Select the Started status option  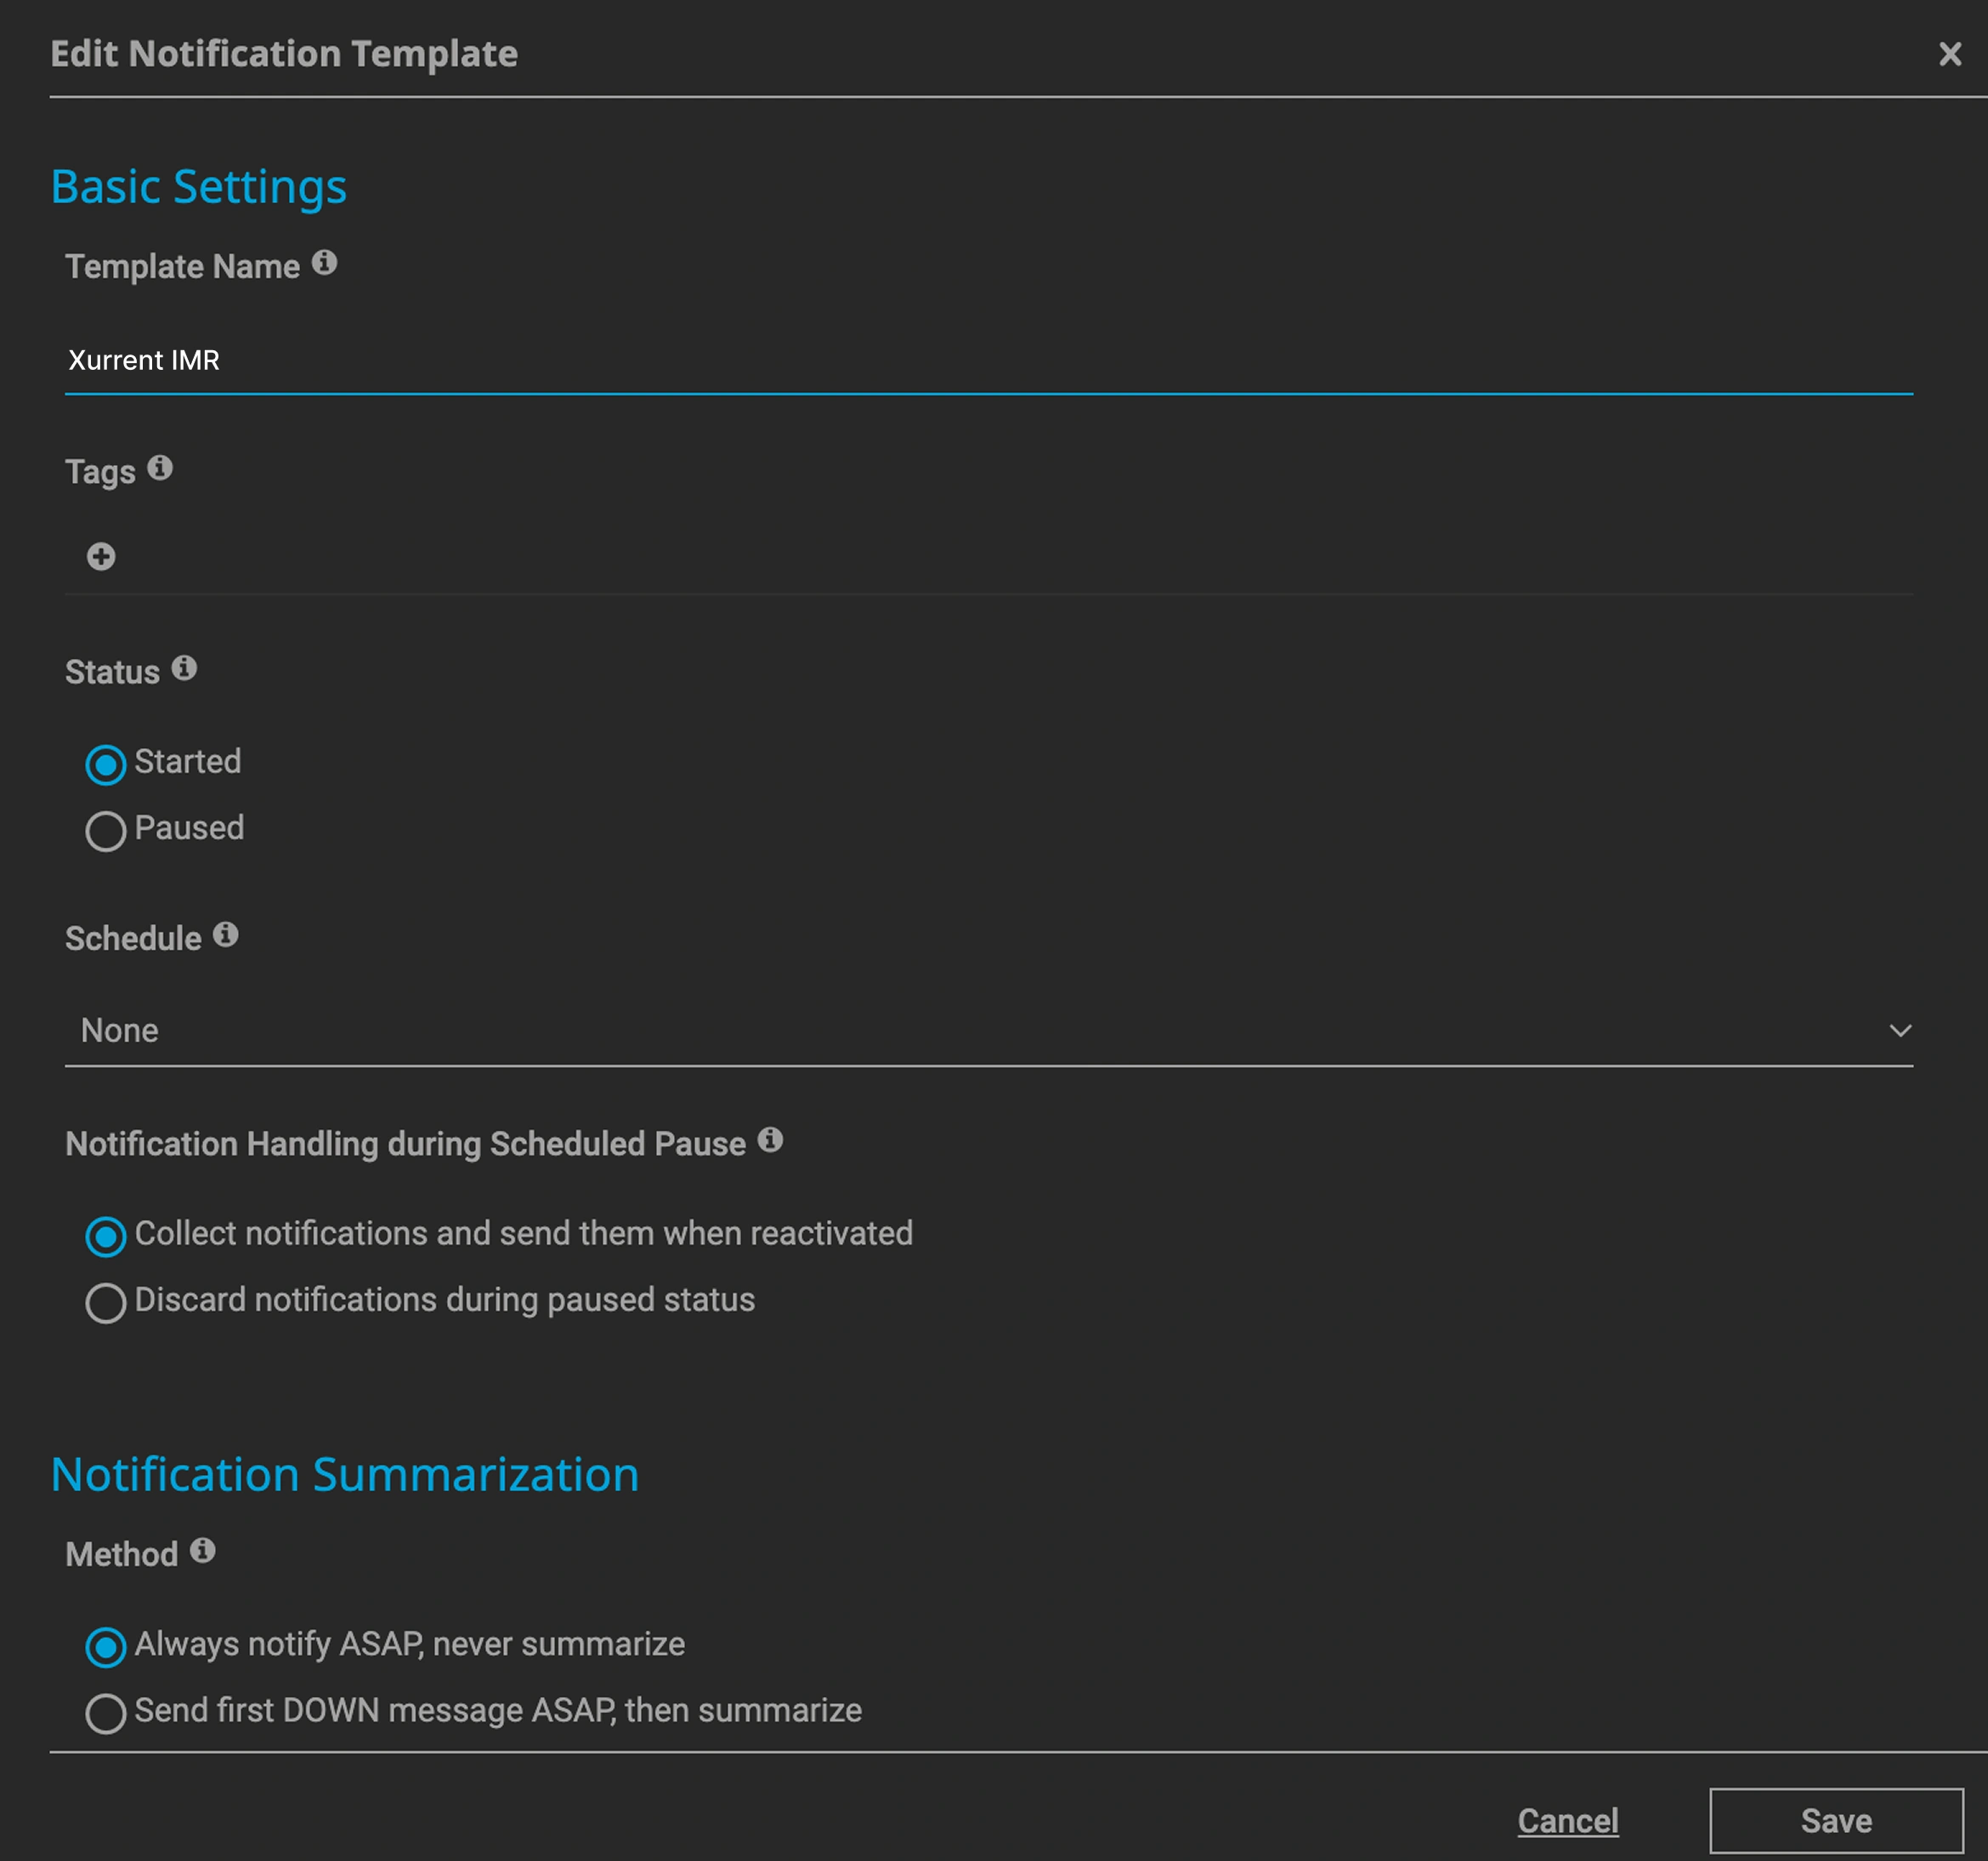point(106,765)
